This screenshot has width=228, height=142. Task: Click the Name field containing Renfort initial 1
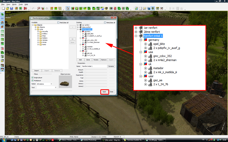(94, 66)
